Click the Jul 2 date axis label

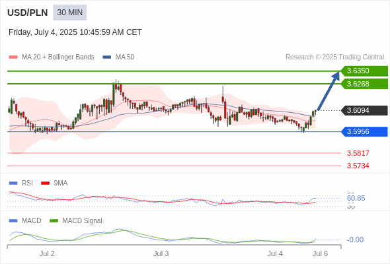[47, 254]
